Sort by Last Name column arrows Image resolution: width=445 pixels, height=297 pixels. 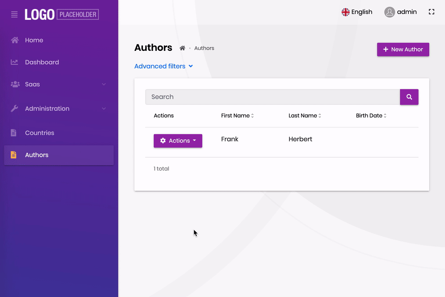[320, 116]
